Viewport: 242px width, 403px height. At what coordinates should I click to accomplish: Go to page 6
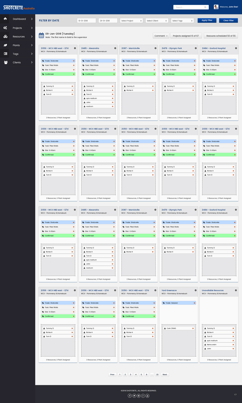pyautogui.click(x=147, y=375)
